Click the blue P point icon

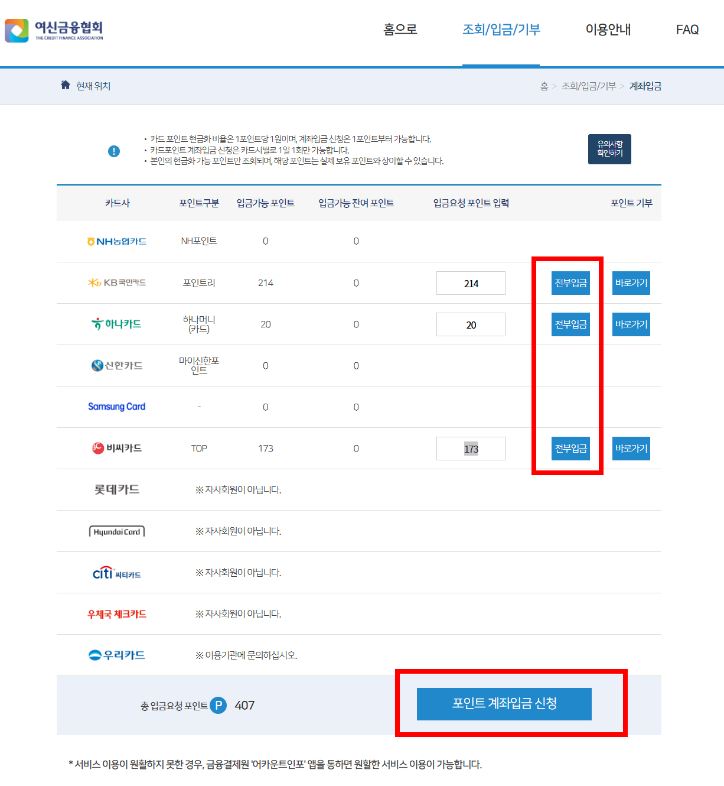[218, 705]
